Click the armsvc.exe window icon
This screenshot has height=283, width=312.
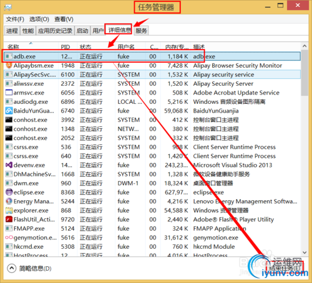[9, 93]
